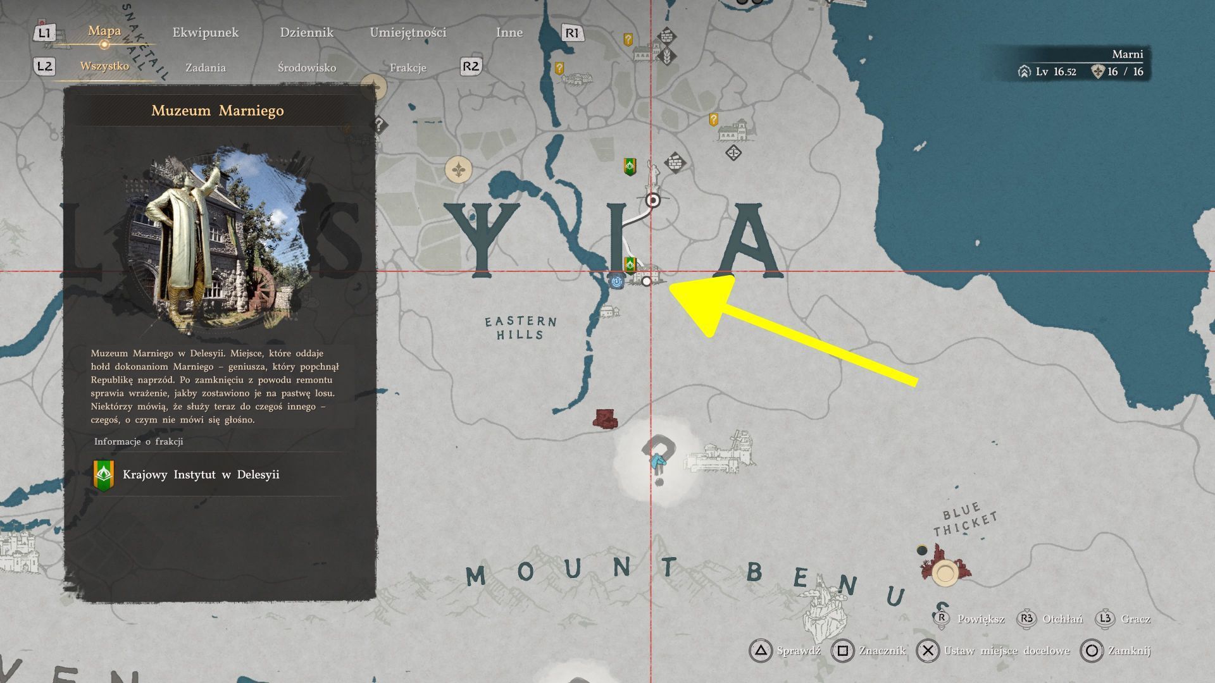Click the red chest icon on the map

click(x=605, y=419)
